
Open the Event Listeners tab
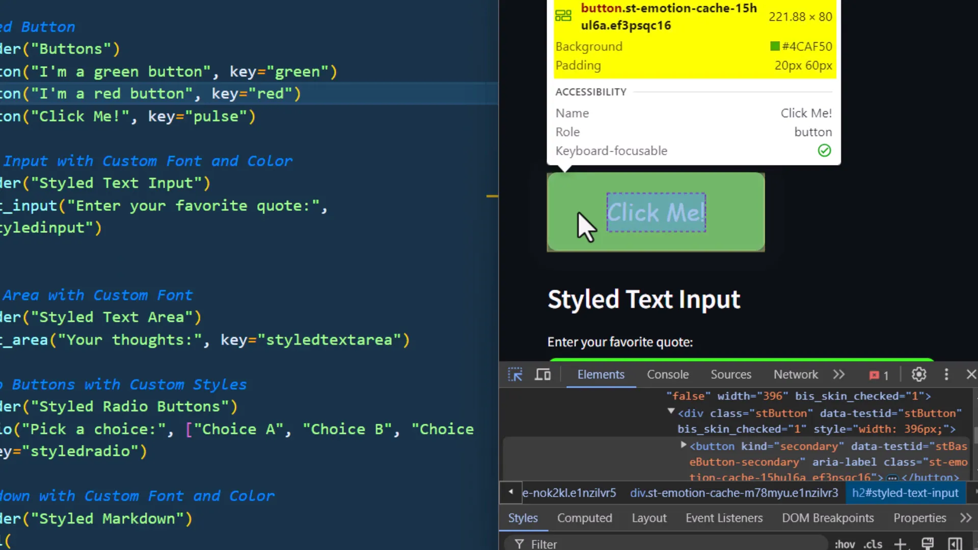[x=724, y=518]
